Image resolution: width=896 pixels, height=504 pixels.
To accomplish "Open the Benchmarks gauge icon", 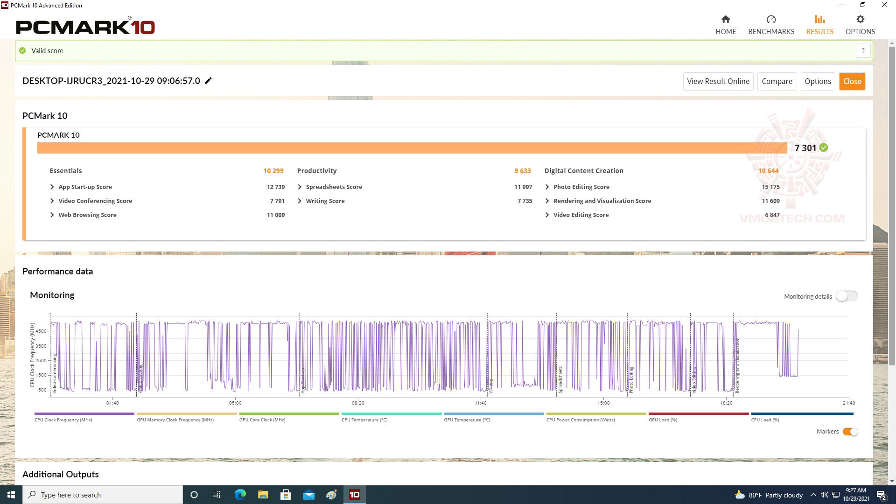I will [771, 20].
